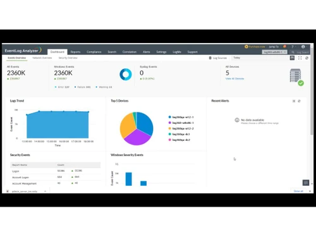The image size is (316, 237).
Task: Click the Today date range field
Action: click(260, 58)
